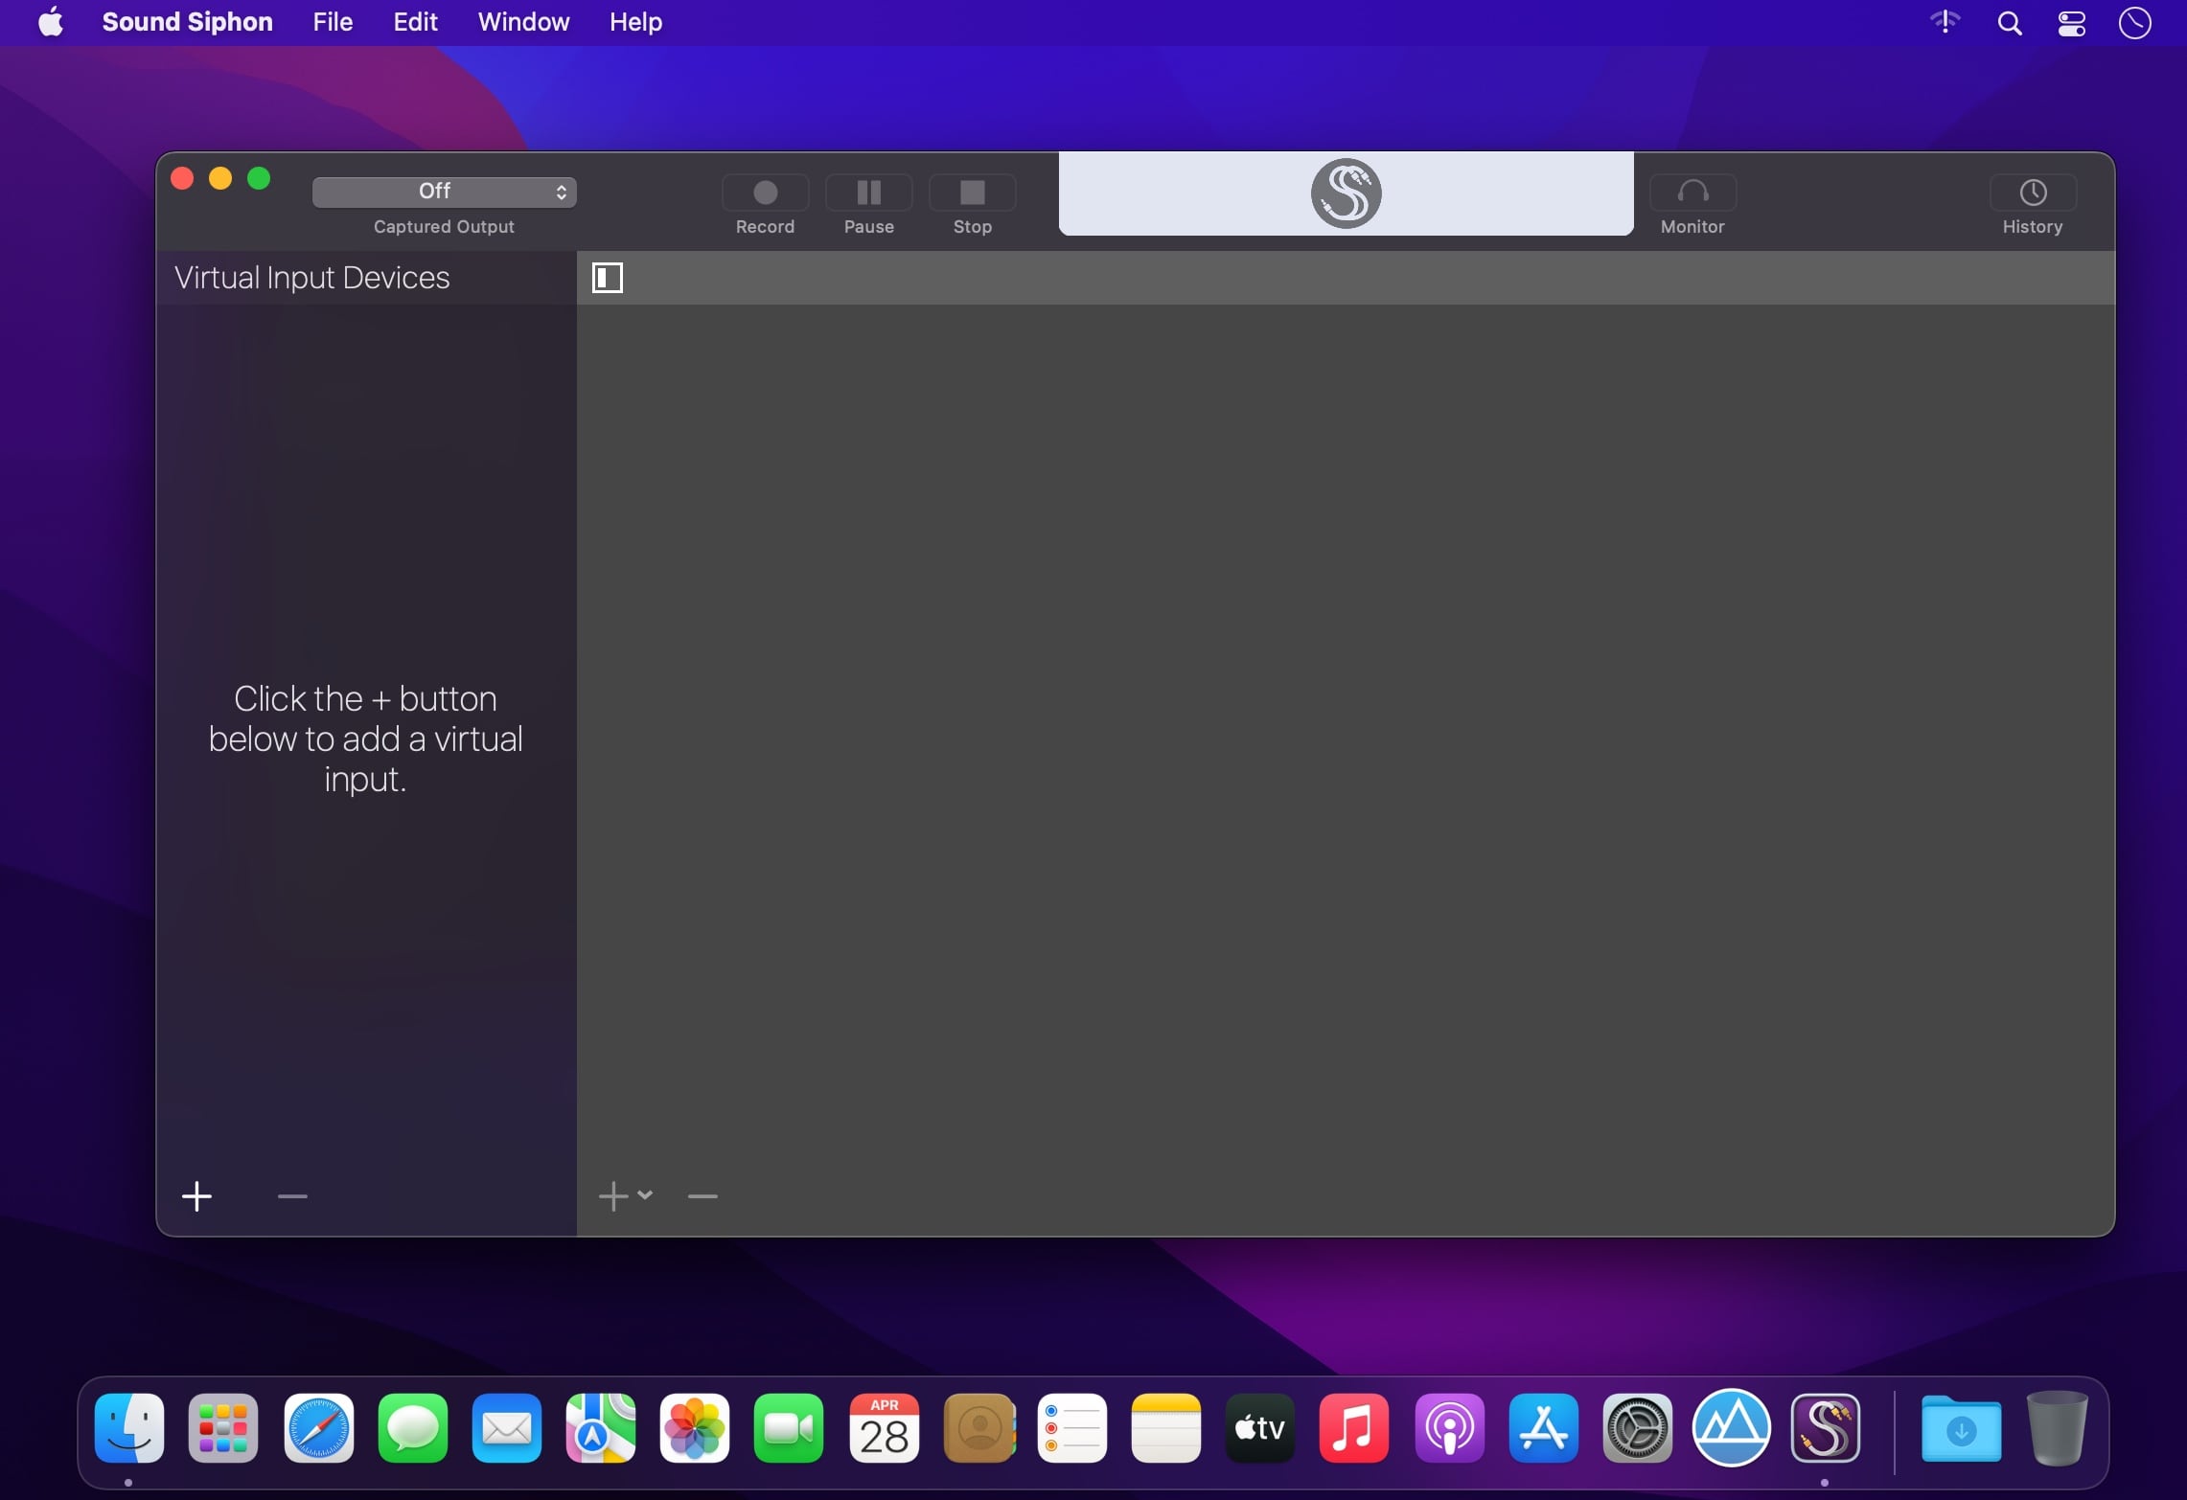The image size is (2187, 1500).
Task: Open Spotlight search in menu bar
Action: click(2010, 23)
